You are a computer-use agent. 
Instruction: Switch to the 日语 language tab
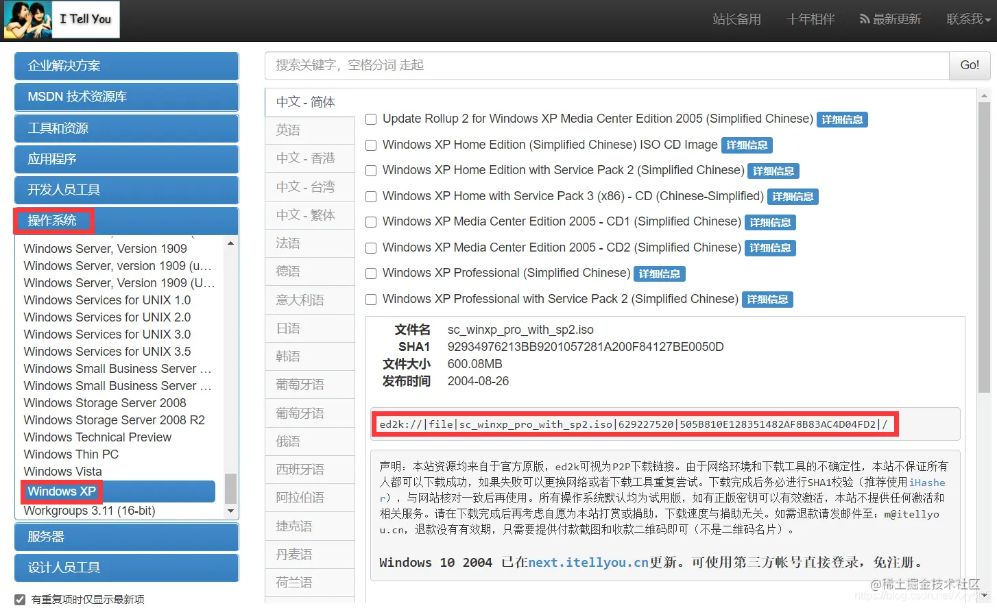(309, 328)
